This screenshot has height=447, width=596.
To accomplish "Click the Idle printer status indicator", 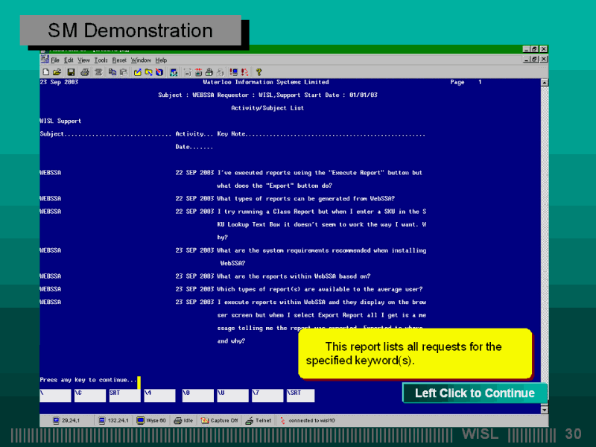I will tap(185, 420).
